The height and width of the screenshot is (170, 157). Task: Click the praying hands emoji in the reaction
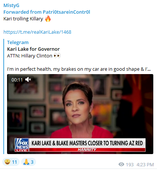(x=26, y=162)
